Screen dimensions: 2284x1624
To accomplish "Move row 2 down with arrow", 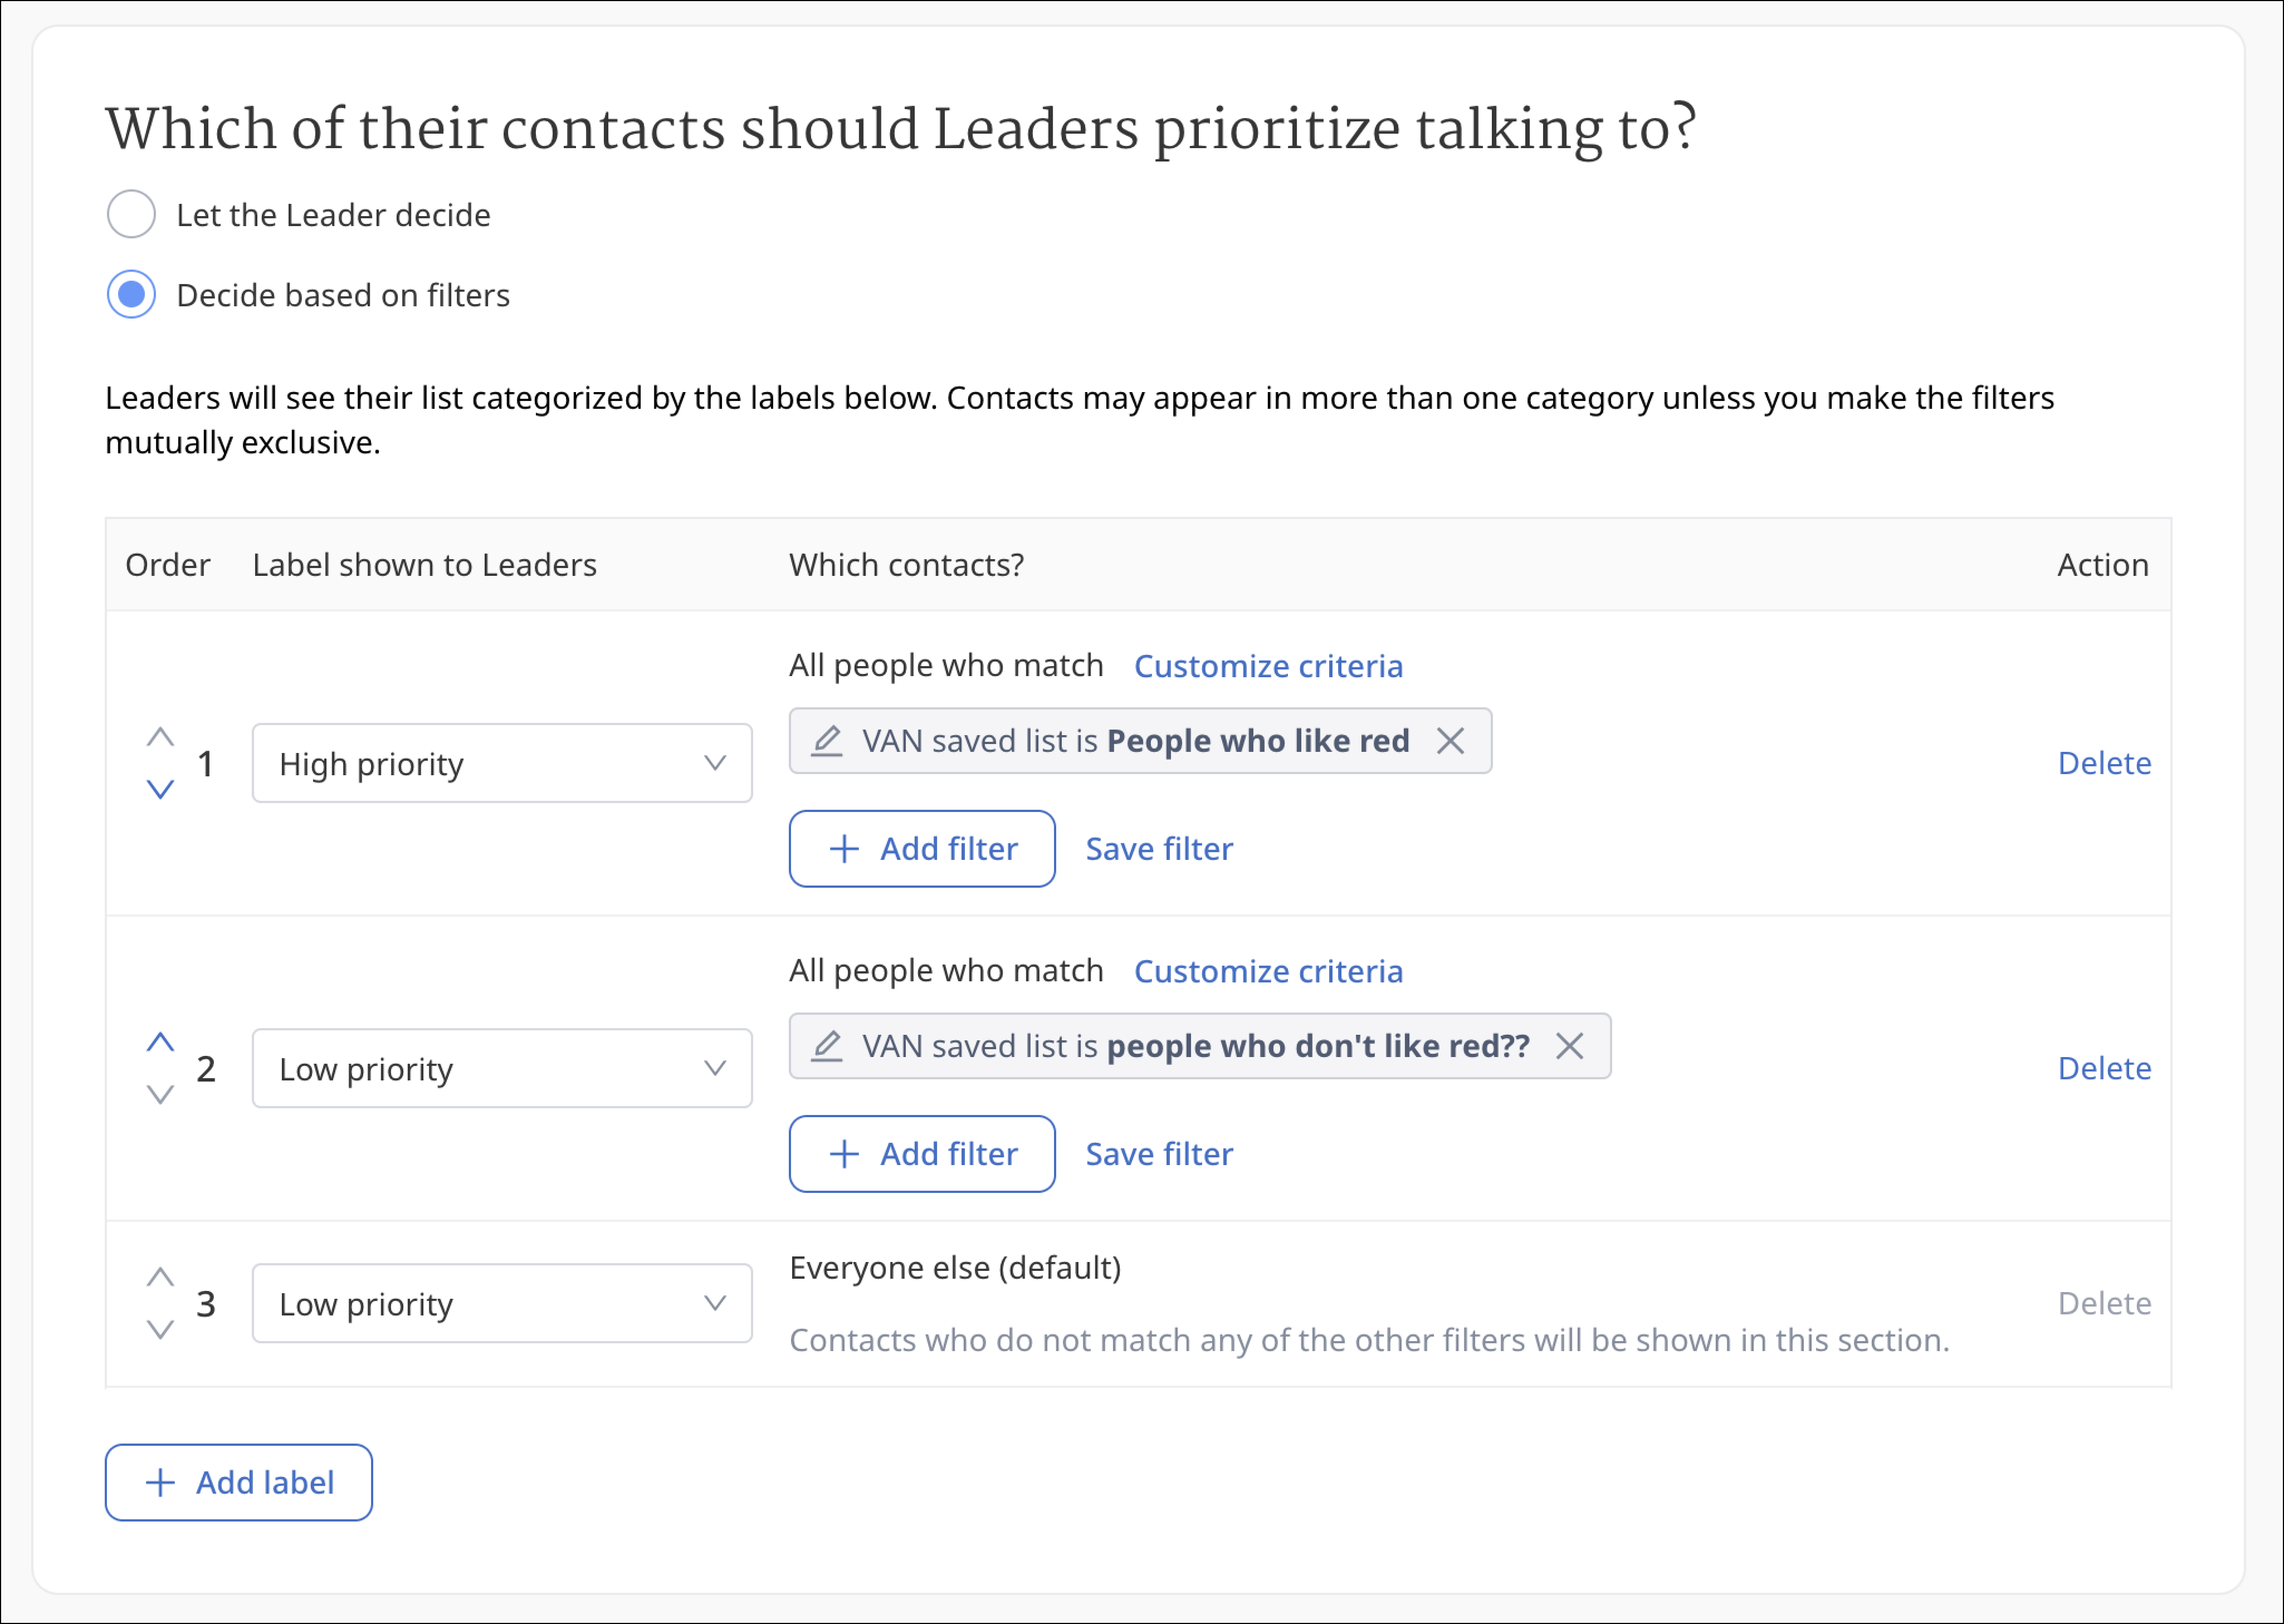I will (x=160, y=1095).
